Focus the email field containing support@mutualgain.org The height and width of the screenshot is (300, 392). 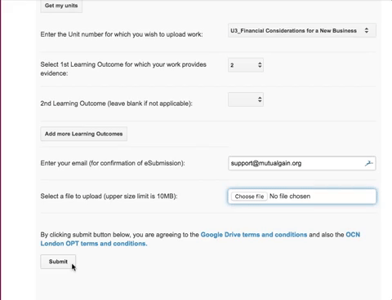(302, 163)
